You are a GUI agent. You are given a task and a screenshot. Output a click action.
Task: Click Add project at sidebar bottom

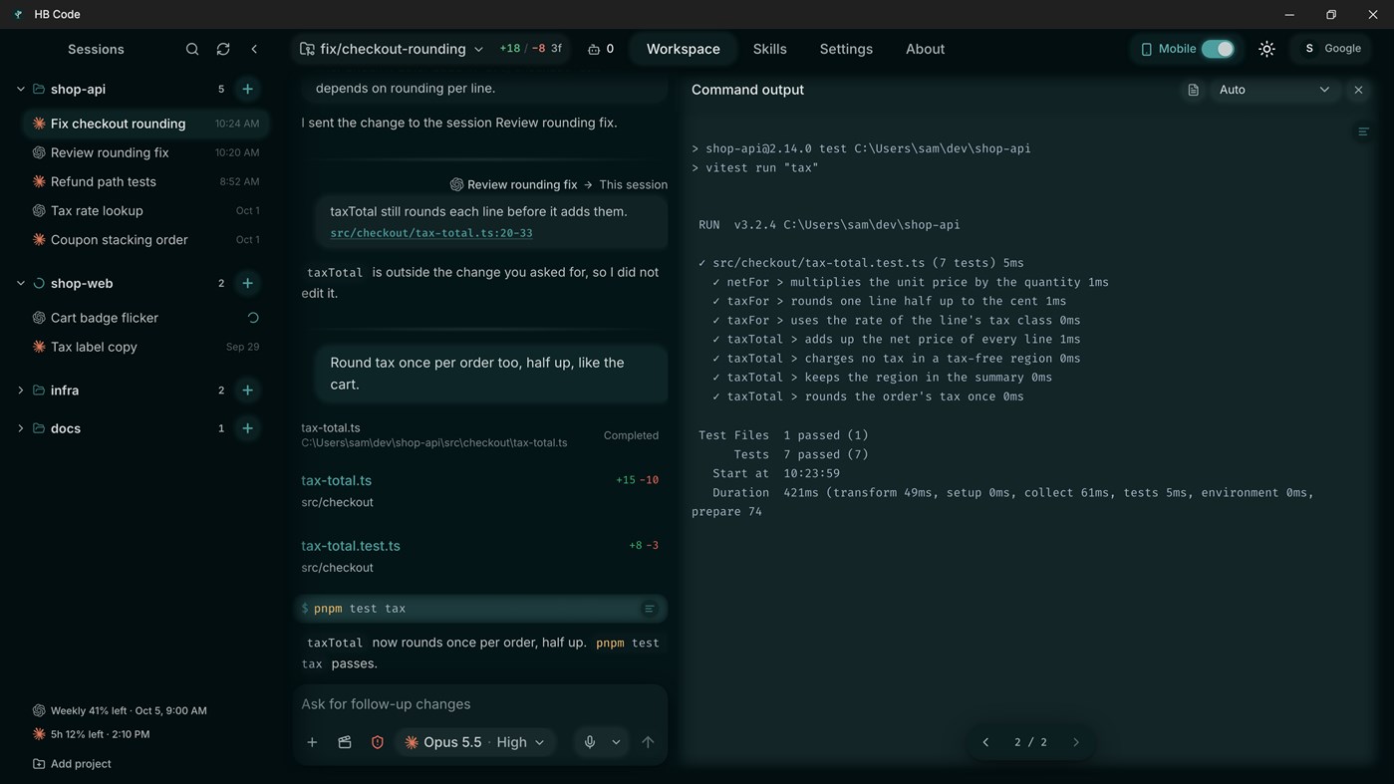pyautogui.click(x=71, y=764)
